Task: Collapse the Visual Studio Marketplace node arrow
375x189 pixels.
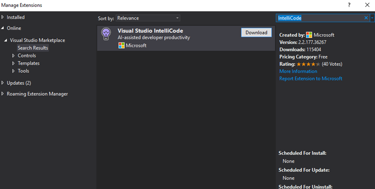Action: coord(6,40)
